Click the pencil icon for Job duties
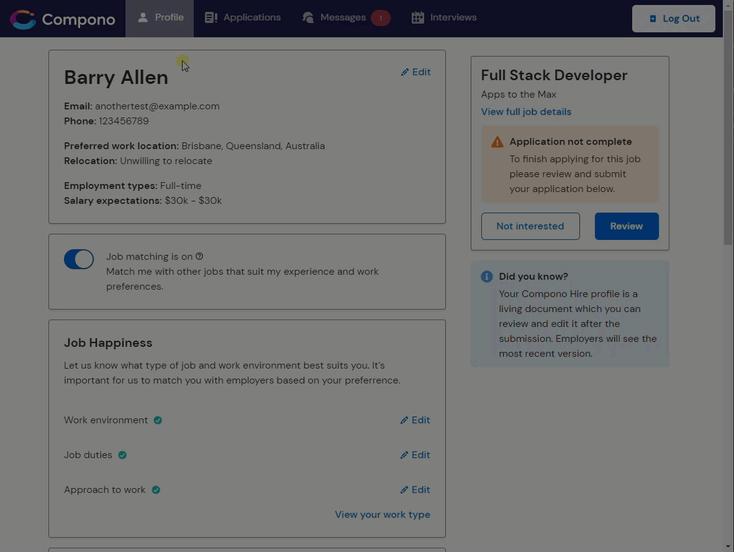The image size is (734, 552). click(404, 455)
